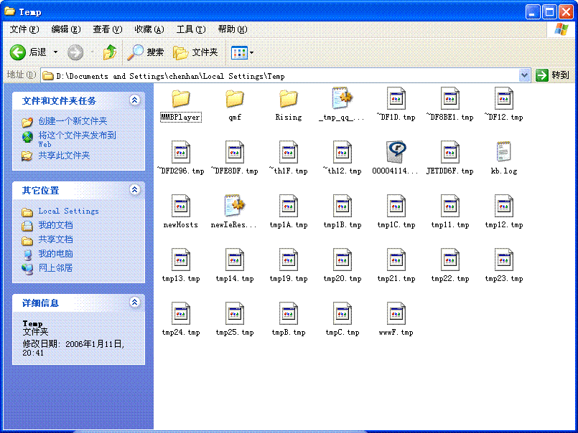Open the 搜索 search tool

point(146,52)
